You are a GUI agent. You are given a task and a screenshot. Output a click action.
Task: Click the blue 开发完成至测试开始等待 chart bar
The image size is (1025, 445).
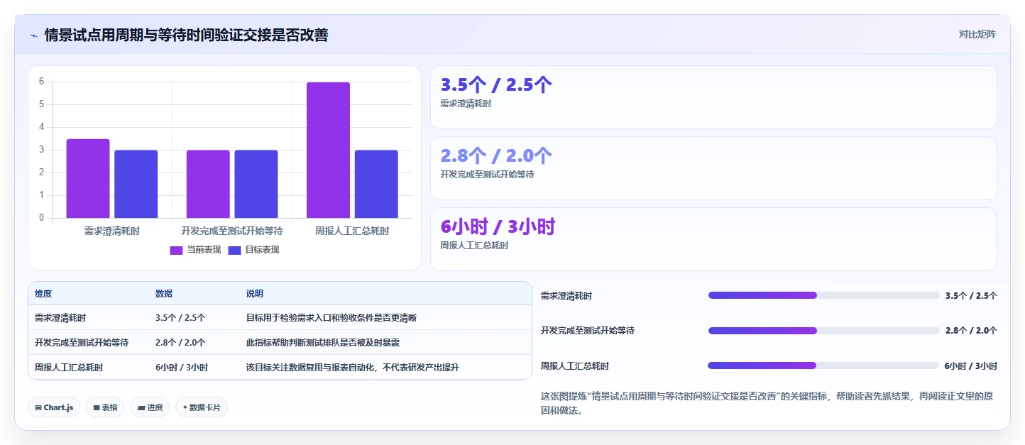coord(256,184)
